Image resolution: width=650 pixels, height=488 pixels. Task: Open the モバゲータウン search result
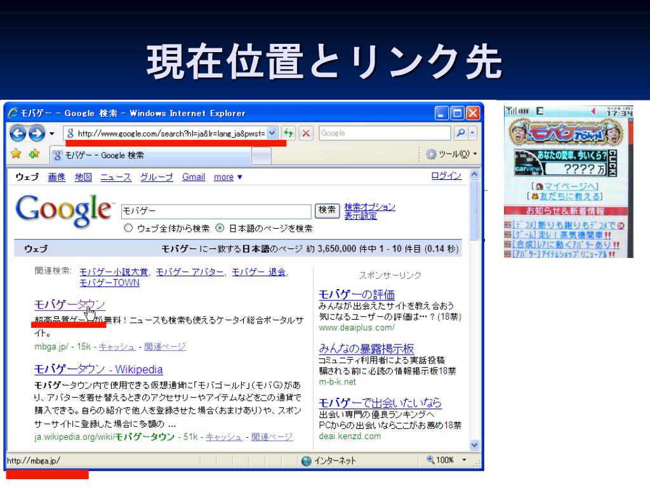(x=70, y=304)
